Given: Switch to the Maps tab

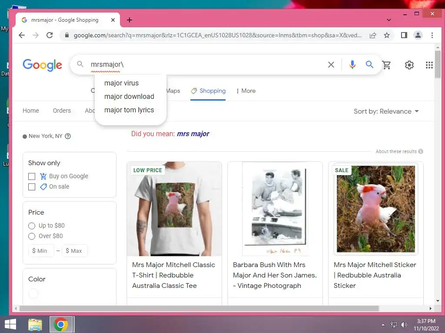Looking at the screenshot, I should point(173,91).
